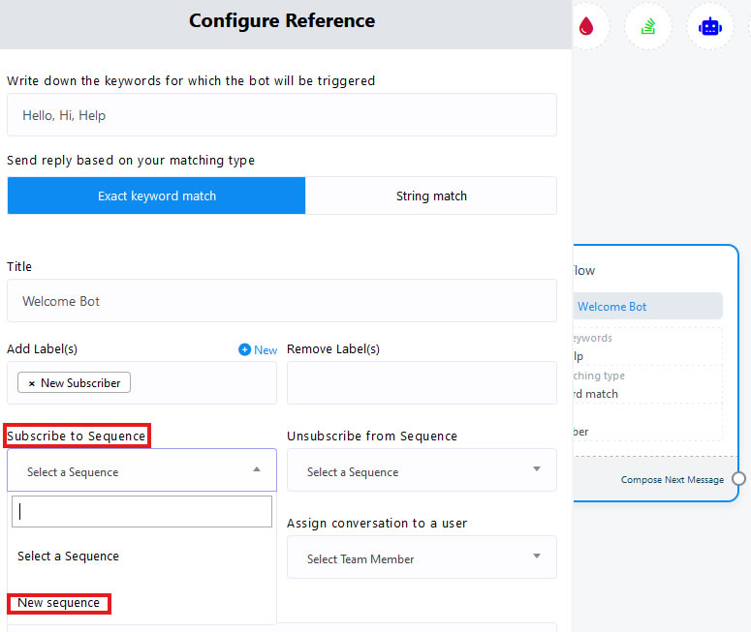The height and width of the screenshot is (632, 751).
Task: Select String match option
Action: (431, 196)
